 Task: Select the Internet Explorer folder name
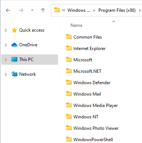pos(90,49)
